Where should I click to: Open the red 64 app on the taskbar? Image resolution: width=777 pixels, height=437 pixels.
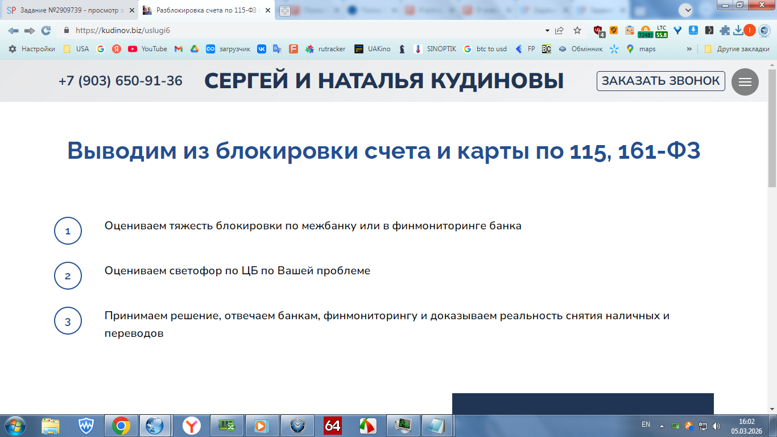(x=333, y=425)
